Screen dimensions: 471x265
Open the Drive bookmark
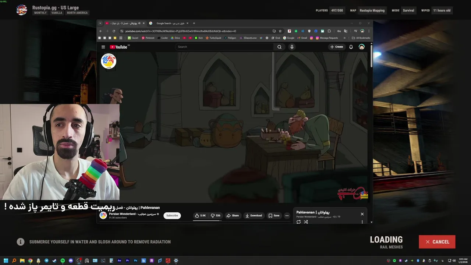tap(175, 38)
